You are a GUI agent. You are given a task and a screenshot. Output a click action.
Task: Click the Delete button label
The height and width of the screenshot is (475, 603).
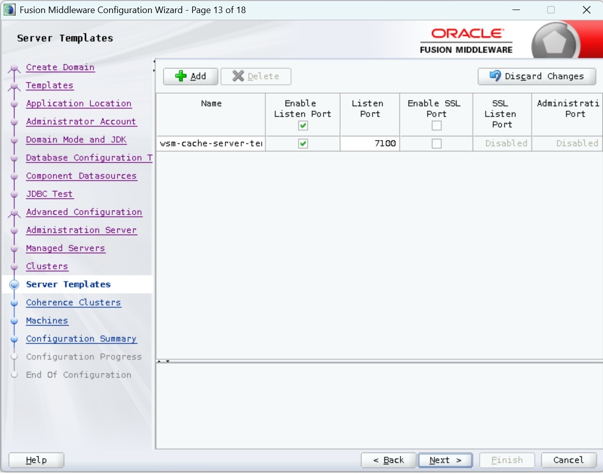pyautogui.click(x=264, y=76)
